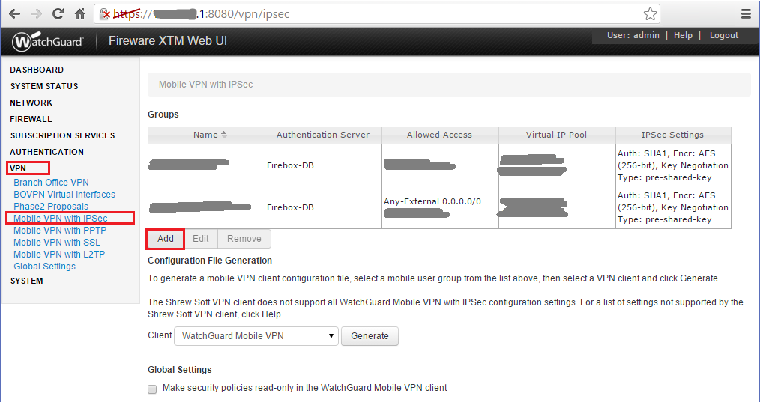Open Phase2 Proposals page
This screenshot has height=402, width=760.
point(51,207)
